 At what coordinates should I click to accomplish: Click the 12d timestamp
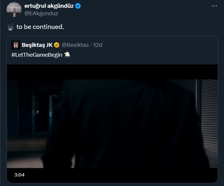coord(98,45)
